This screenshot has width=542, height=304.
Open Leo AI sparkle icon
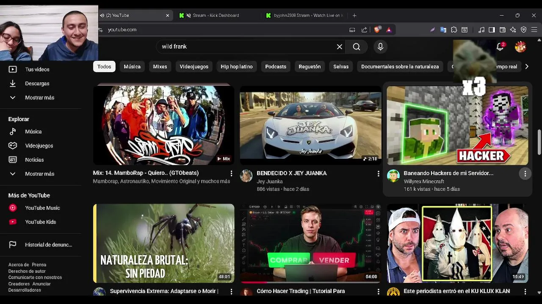click(x=513, y=30)
